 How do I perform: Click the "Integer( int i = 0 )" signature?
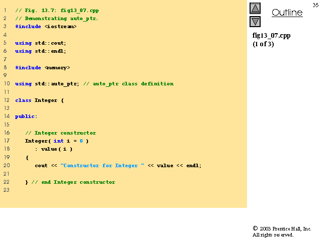tap(57, 141)
